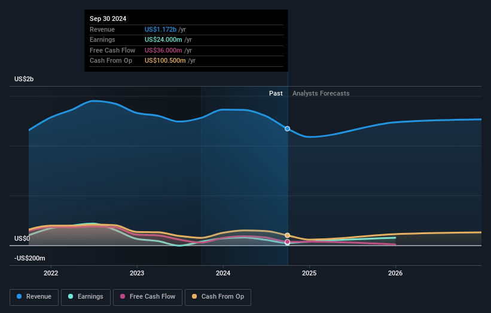
Task: Click the 2023 axis label
Action: pos(137,273)
